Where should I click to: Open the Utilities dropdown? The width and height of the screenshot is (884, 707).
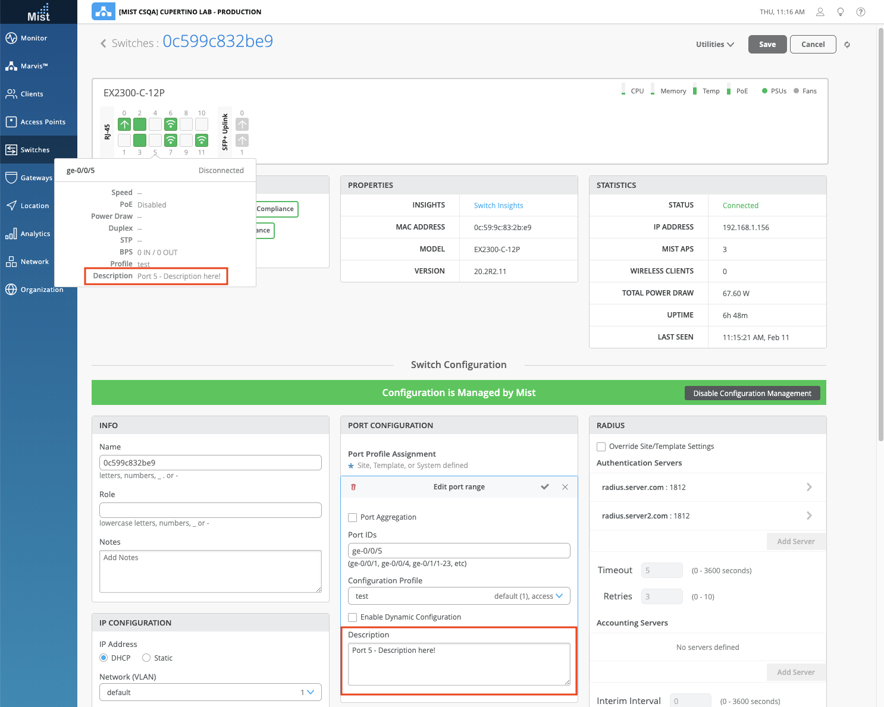715,45
